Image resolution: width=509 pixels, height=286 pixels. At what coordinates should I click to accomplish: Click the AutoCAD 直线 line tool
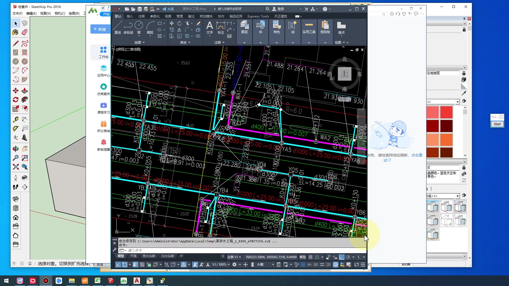point(117,28)
